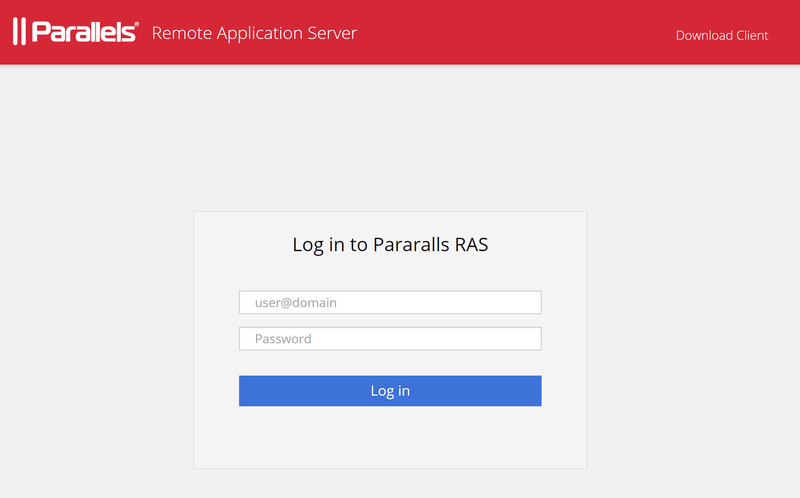This screenshot has width=800, height=498.
Task: Focus the user@domain input field
Action: (390, 302)
